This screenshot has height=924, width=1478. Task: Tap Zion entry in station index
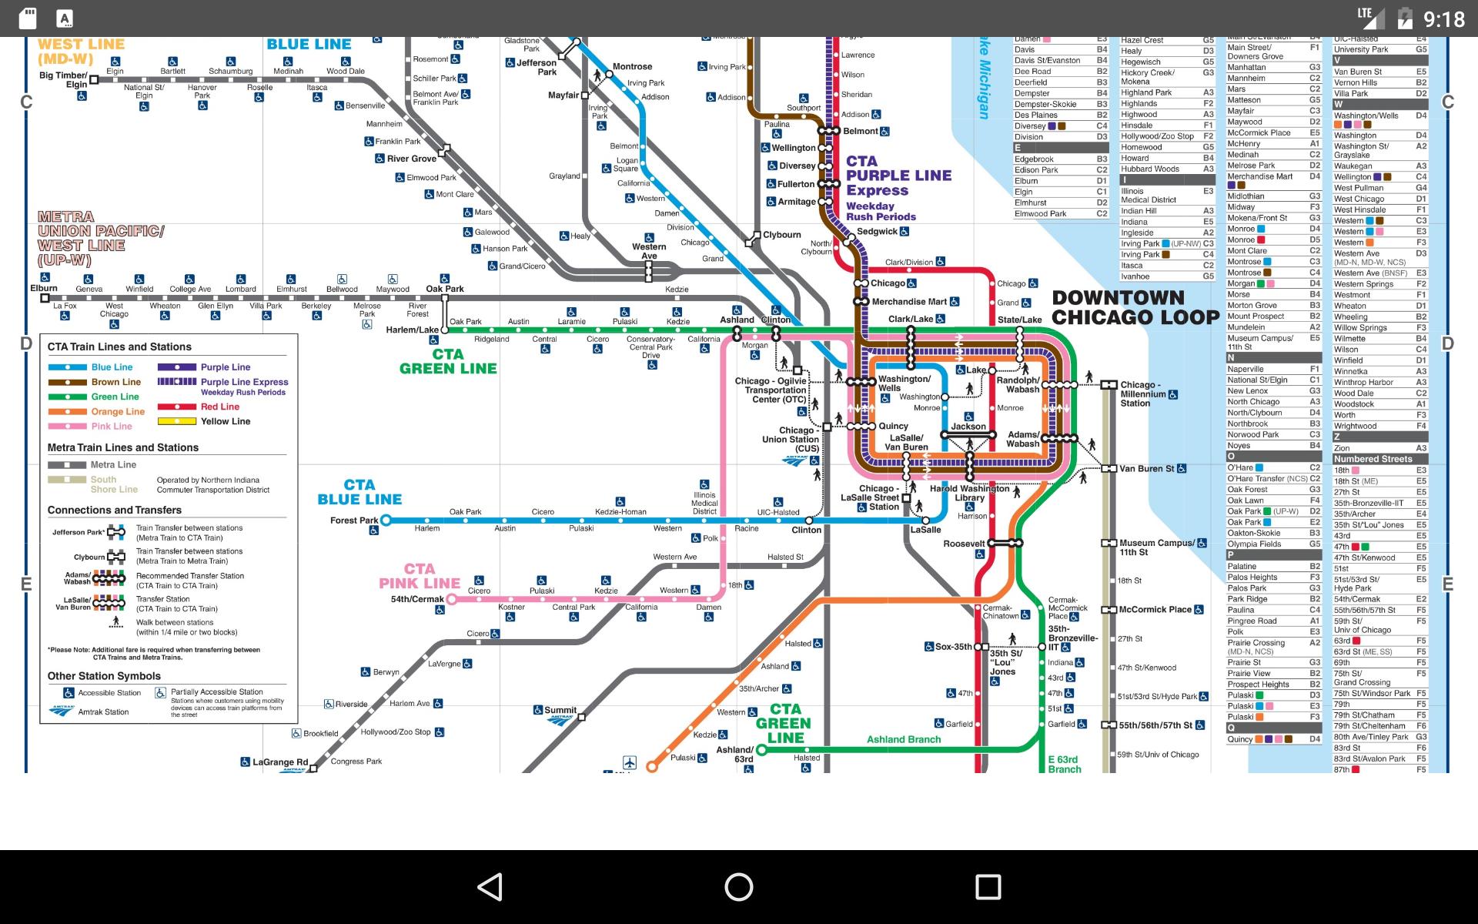1342,448
